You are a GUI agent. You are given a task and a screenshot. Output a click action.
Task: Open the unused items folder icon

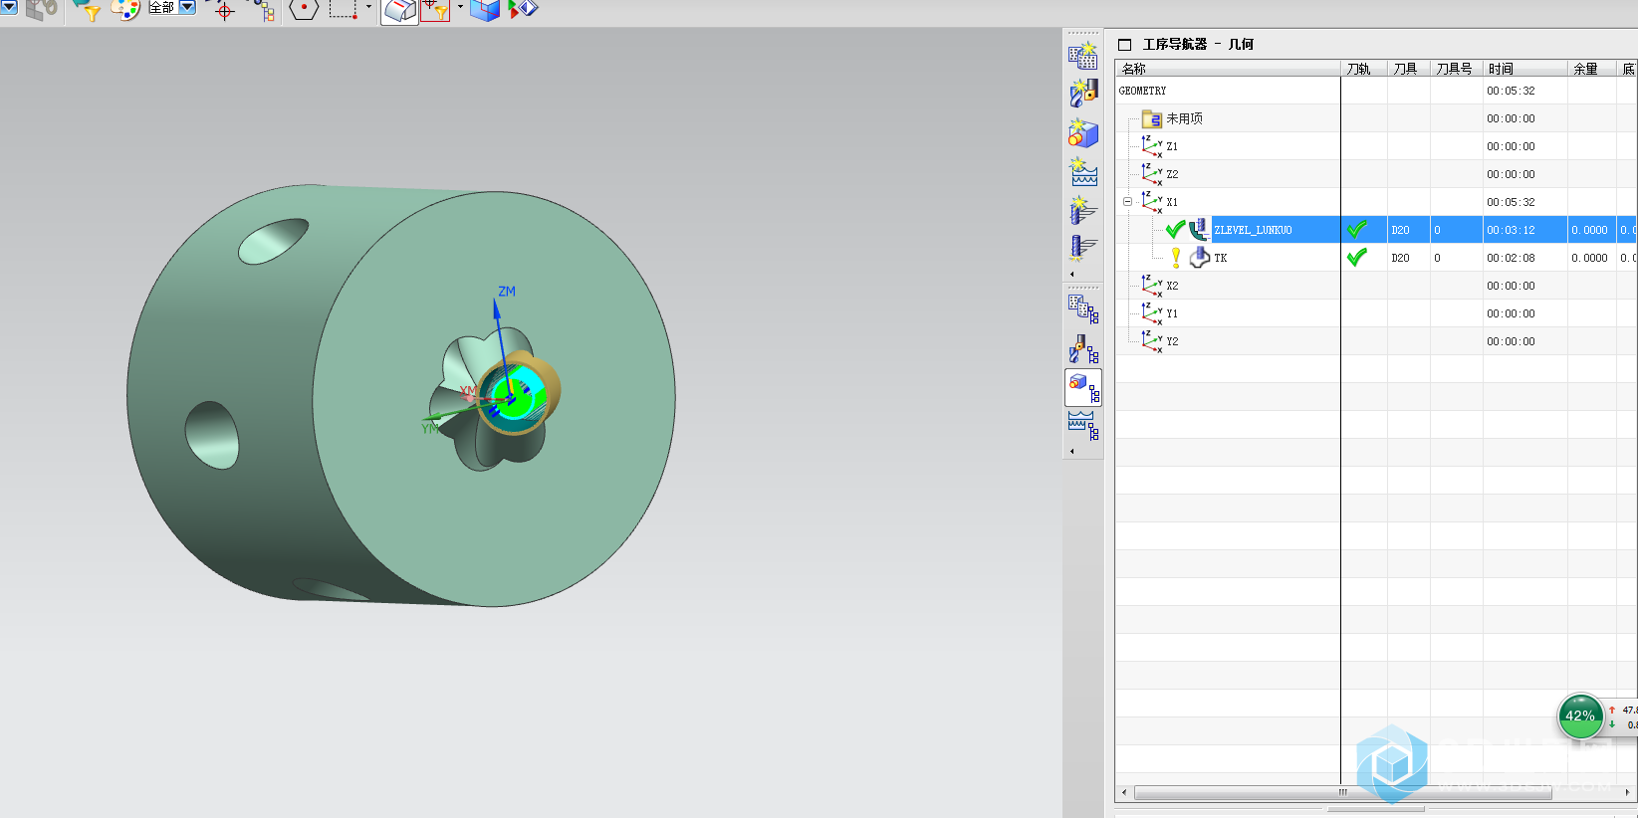click(1152, 118)
